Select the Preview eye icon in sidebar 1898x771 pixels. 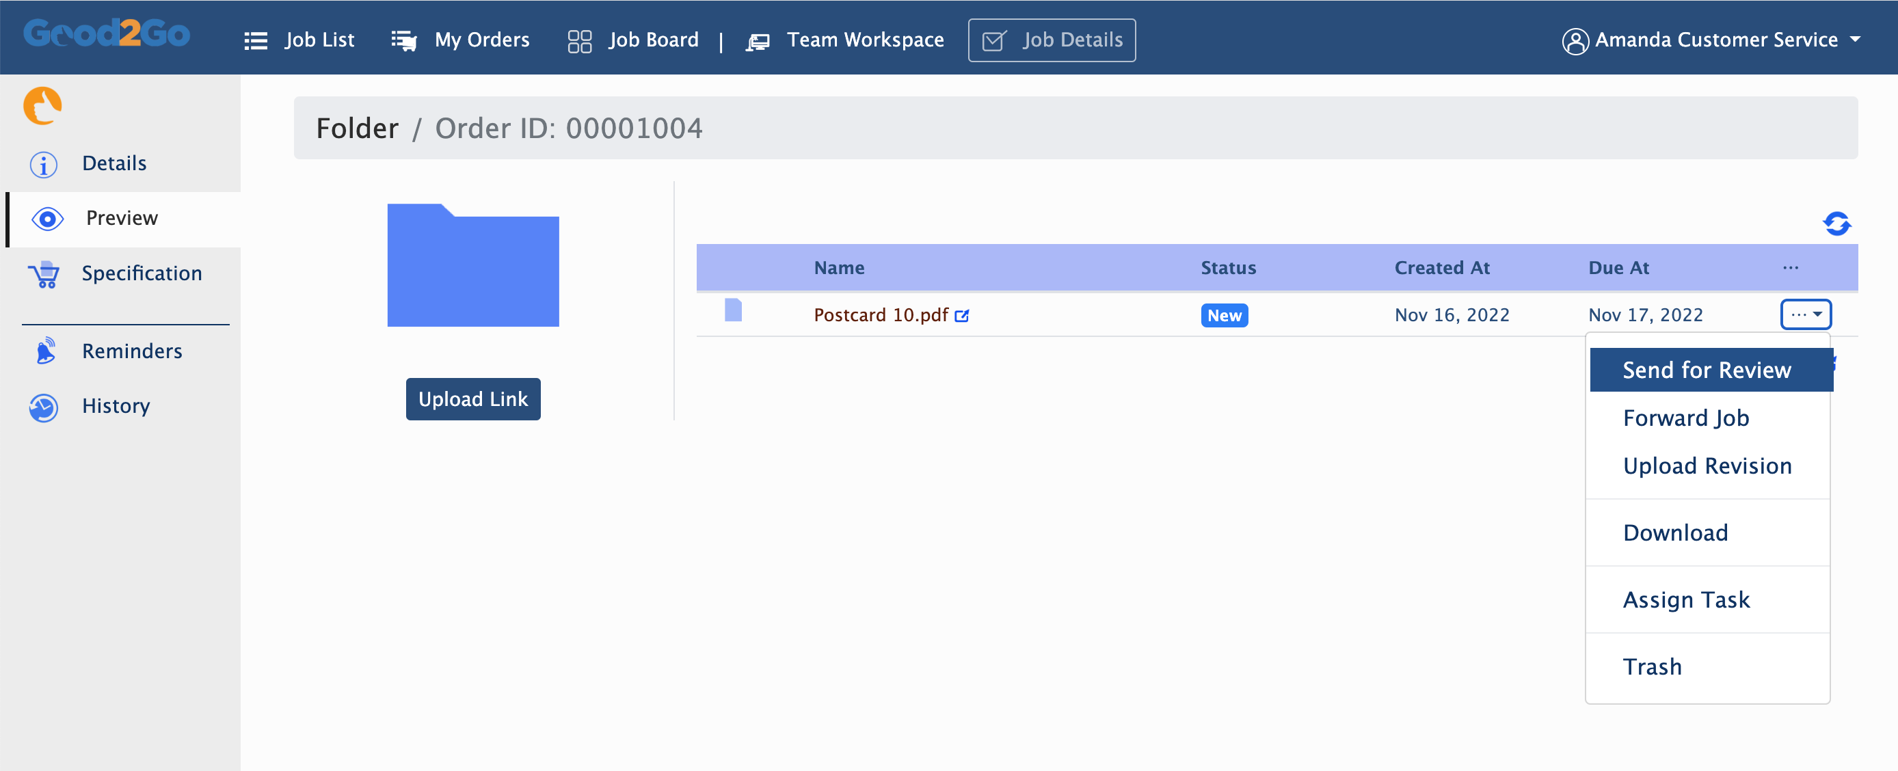click(x=48, y=219)
